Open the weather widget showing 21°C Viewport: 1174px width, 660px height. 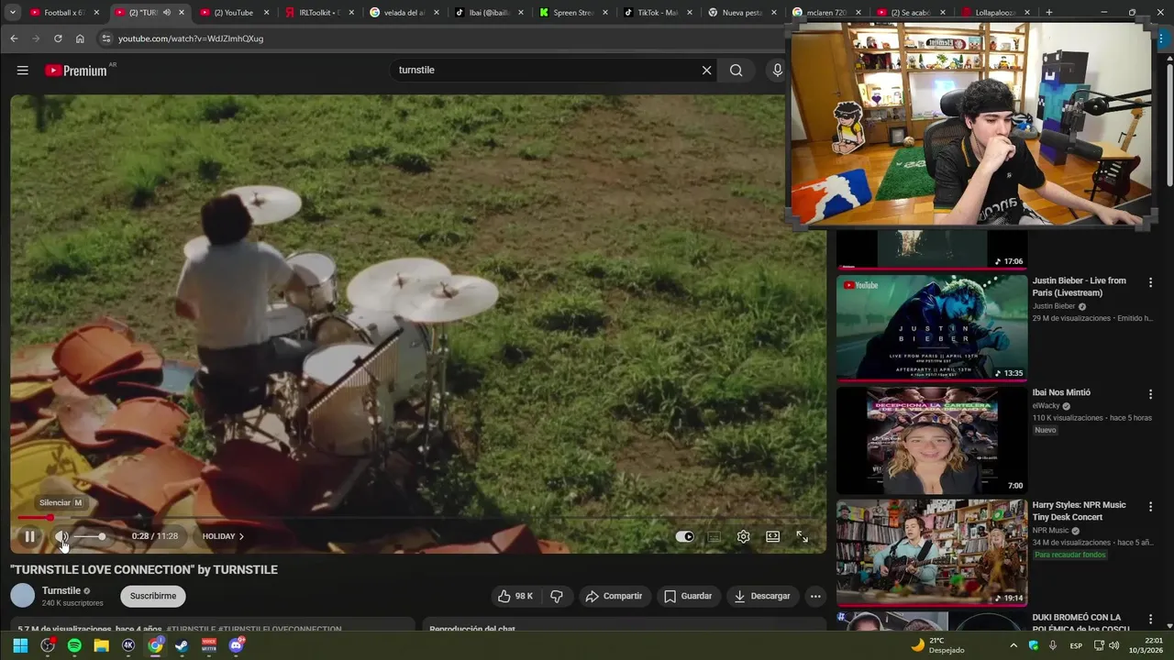click(x=937, y=645)
